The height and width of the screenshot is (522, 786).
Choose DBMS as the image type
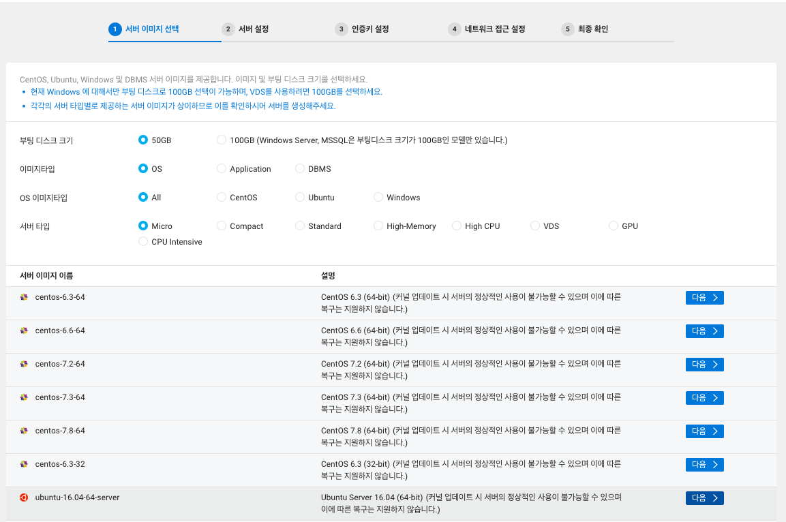click(300, 168)
